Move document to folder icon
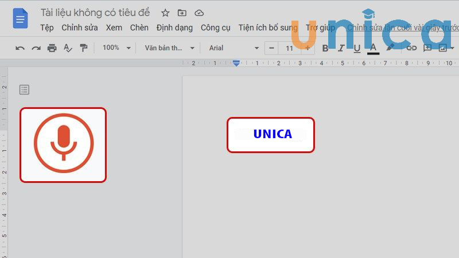This screenshot has width=459, height=258. (182, 13)
